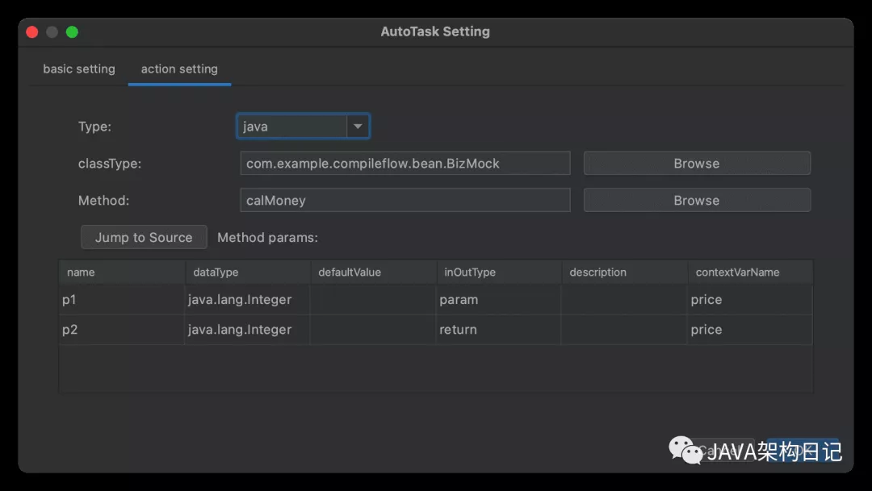872x491 pixels.
Task: Select the p1 row name cell
Action: click(122, 300)
